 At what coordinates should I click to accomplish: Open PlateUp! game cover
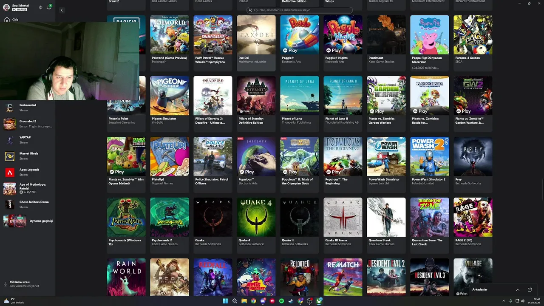point(170,156)
